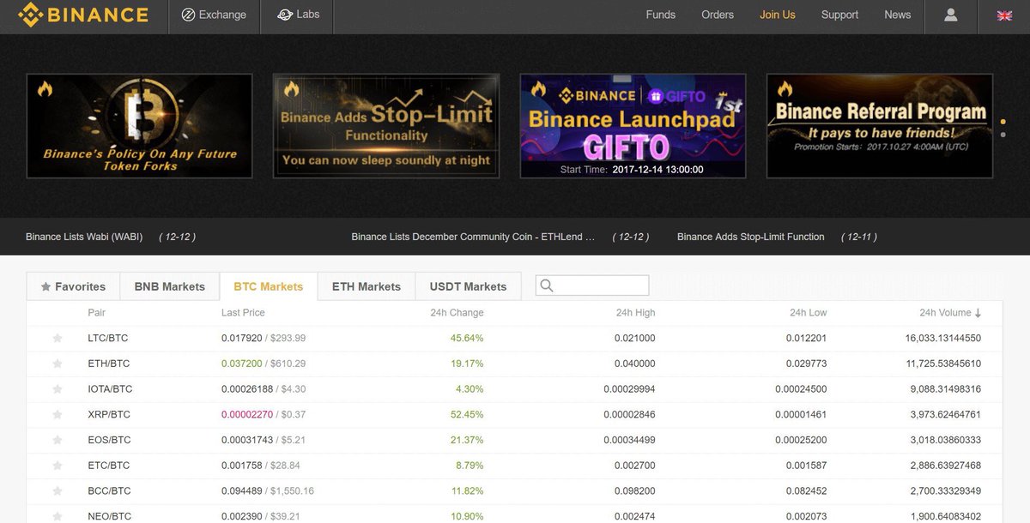
Task: Sort by the 24h High column
Action: pos(635,313)
